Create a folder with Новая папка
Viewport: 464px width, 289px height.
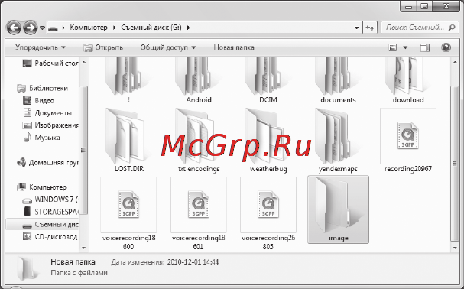(x=234, y=47)
